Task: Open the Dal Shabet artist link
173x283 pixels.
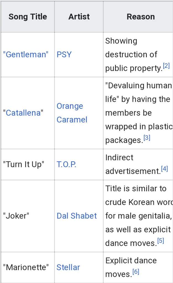Action: pos(77,216)
